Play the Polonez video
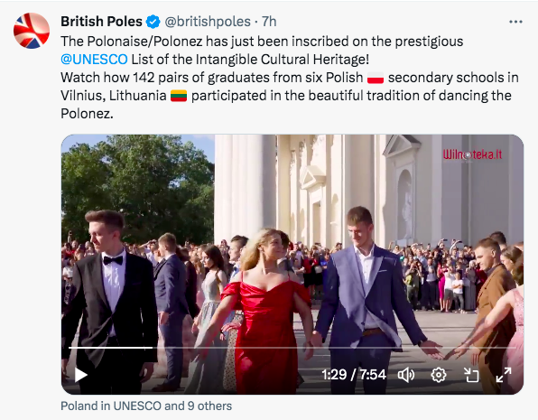 [81, 375]
